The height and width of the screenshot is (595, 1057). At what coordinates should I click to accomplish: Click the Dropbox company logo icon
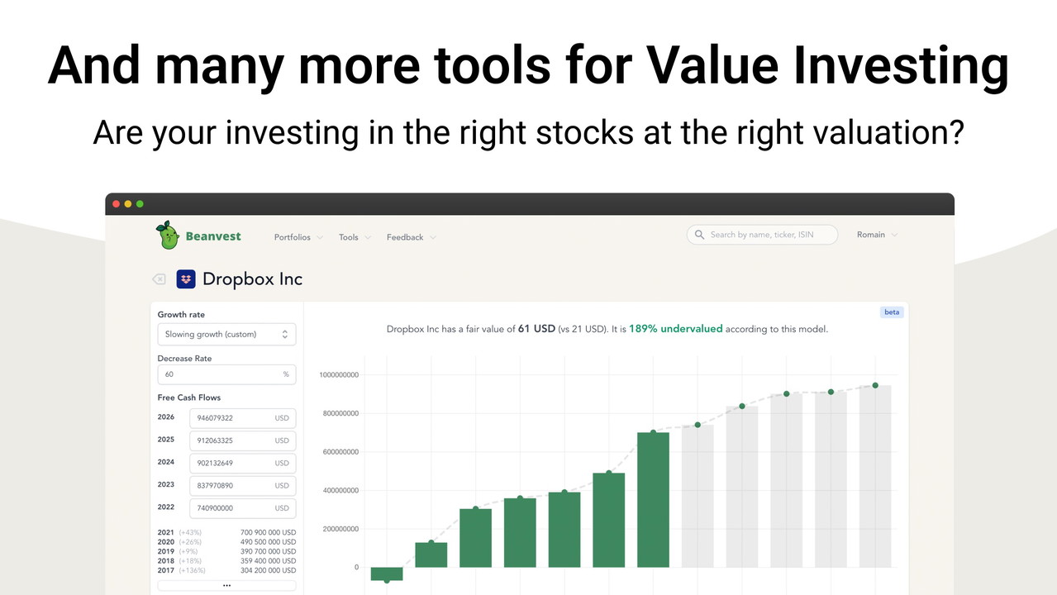click(186, 279)
